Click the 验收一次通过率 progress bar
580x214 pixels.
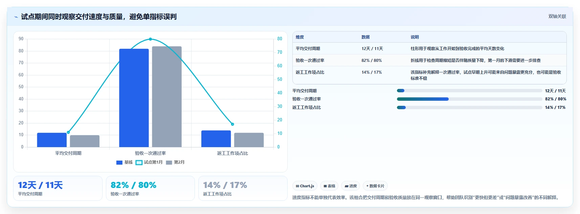click(x=469, y=99)
